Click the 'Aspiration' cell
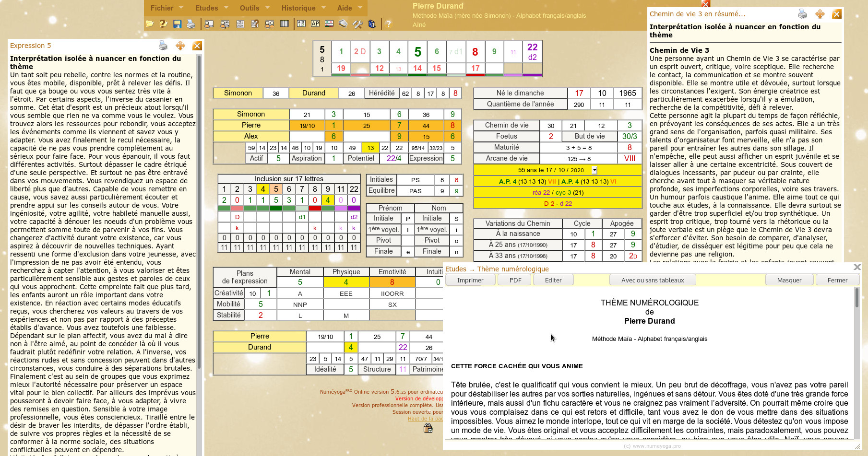Screen dimensions: 868x456 [x=307, y=158]
